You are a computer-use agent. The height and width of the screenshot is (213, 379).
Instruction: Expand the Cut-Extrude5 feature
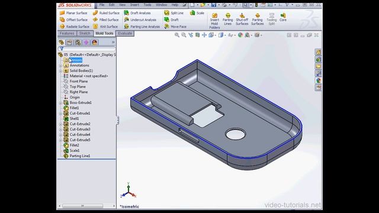click(60, 140)
